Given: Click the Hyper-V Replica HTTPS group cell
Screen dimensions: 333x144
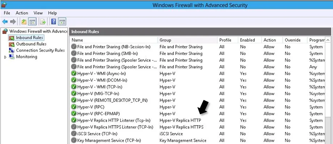Looking at the screenshot, I should (182, 127).
